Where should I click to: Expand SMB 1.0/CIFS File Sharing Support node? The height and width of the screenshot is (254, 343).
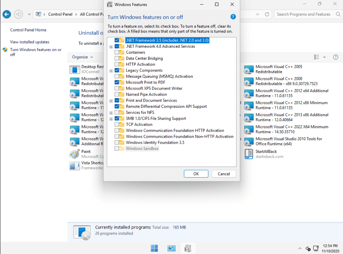[x=111, y=119]
